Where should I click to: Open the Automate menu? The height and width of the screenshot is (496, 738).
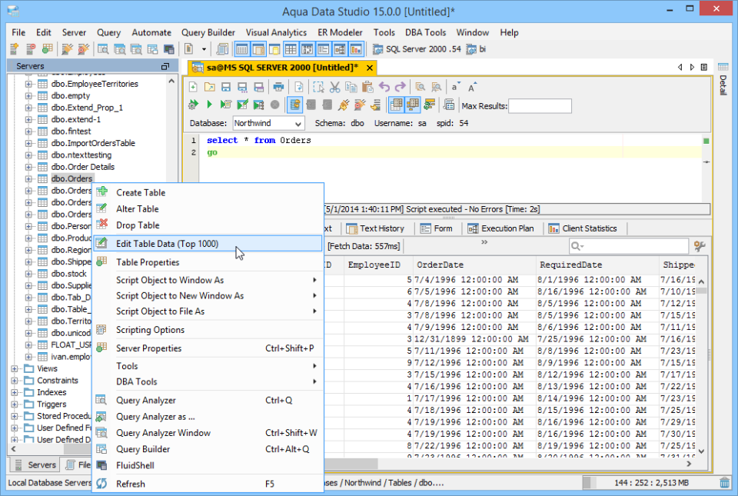(x=151, y=32)
